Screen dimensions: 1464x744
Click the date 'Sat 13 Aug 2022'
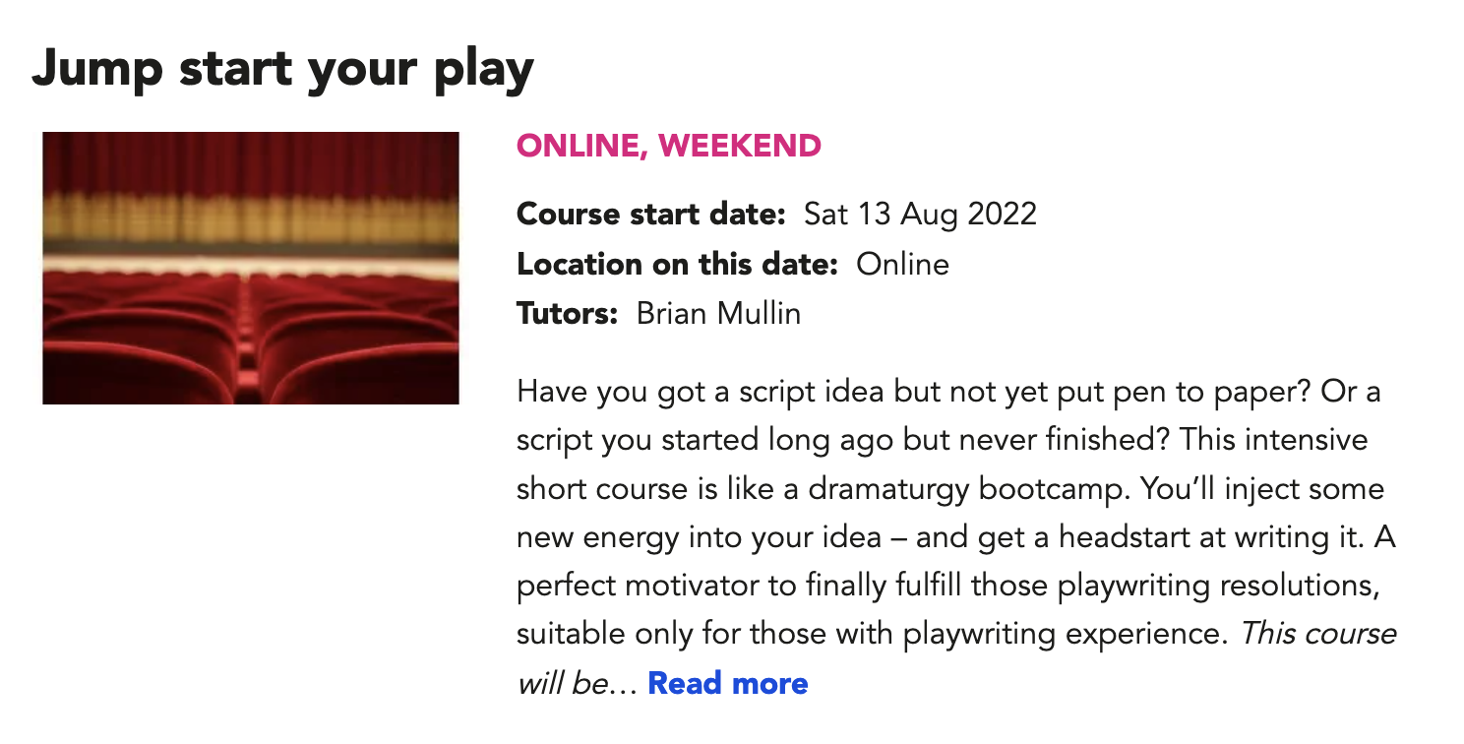click(921, 214)
